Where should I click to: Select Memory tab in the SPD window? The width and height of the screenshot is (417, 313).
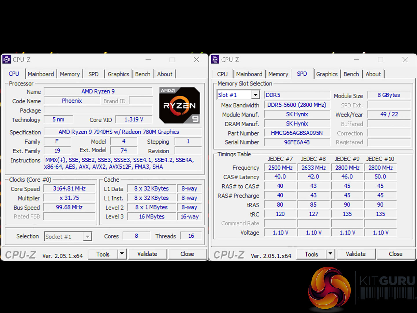[278, 74]
